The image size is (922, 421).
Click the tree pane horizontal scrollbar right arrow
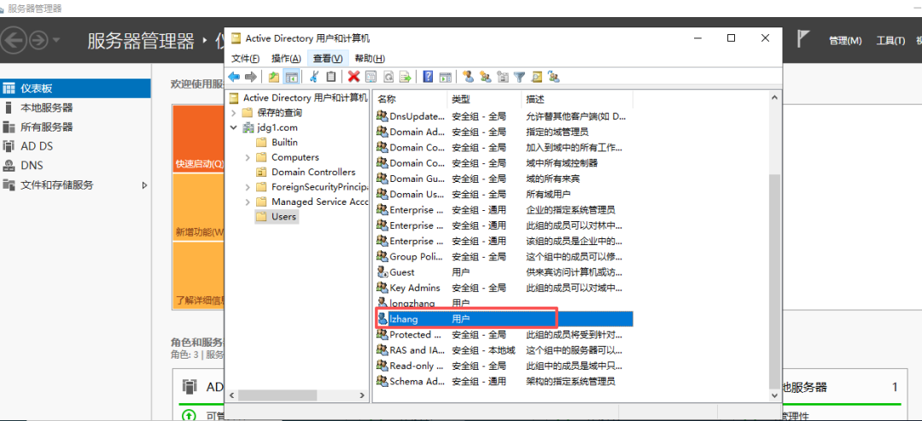point(363,395)
